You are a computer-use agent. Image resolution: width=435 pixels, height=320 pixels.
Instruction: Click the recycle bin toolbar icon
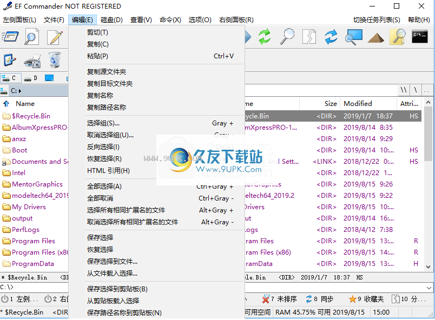point(55,60)
